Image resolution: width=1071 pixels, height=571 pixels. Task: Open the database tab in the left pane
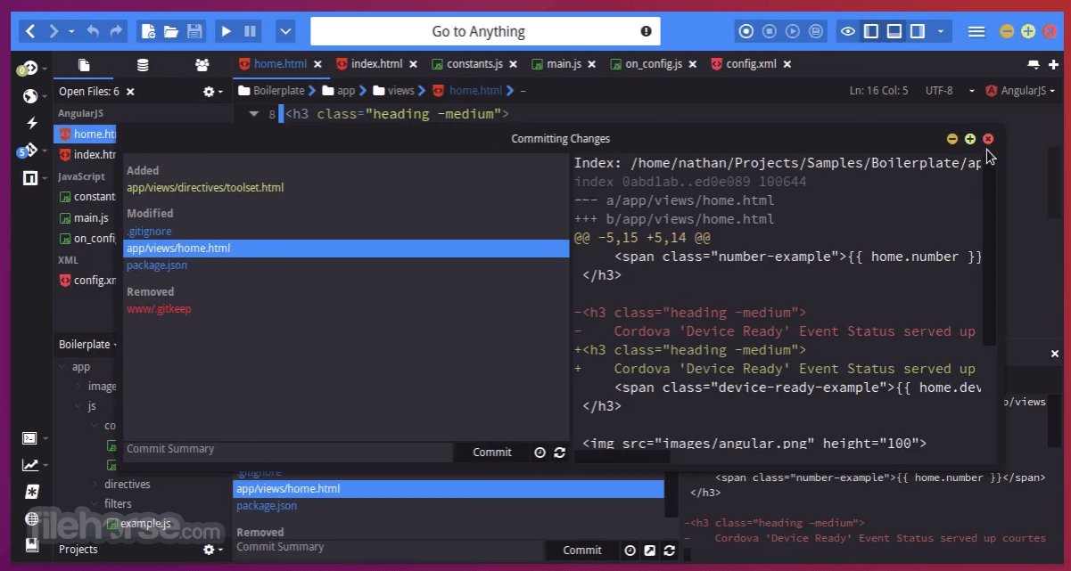(143, 65)
